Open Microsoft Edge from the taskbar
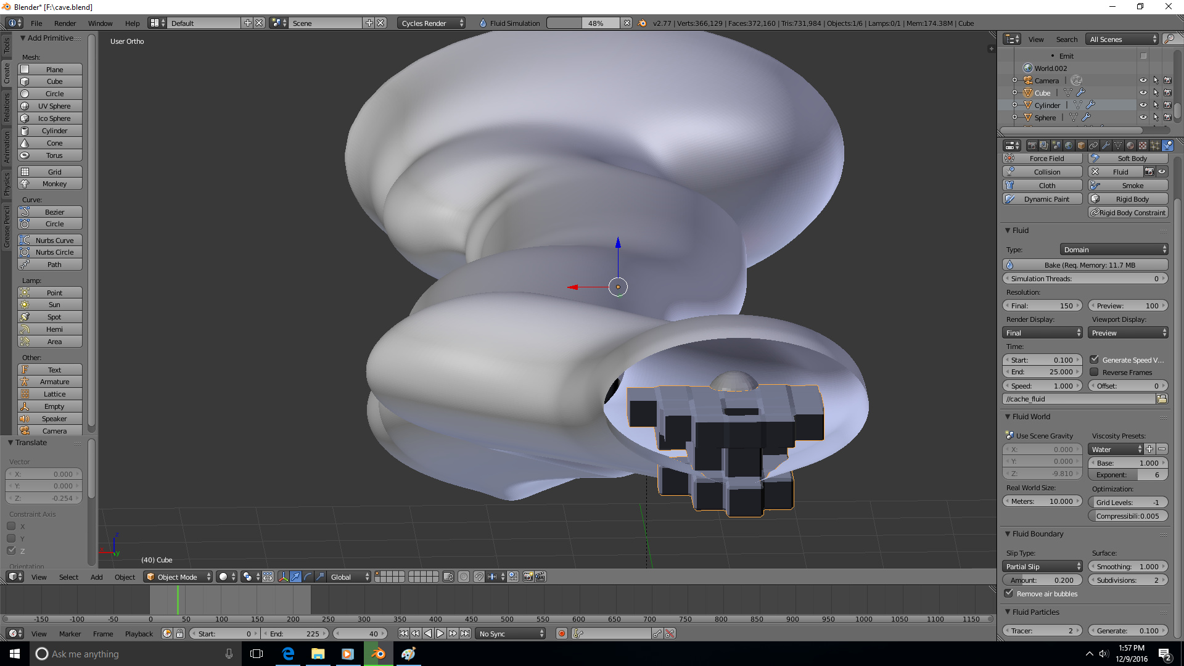This screenshot has width=1184, height=666. tap(288, 654)
